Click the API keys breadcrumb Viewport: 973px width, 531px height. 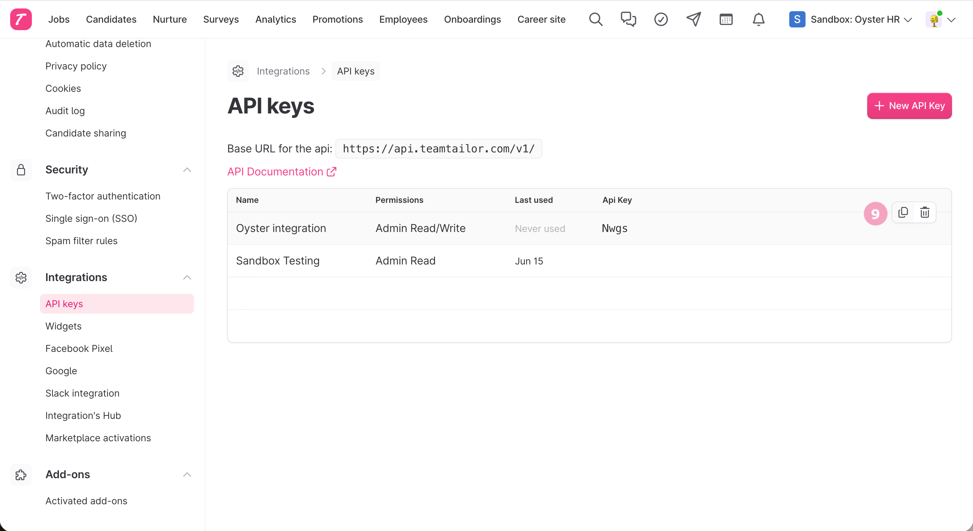pos(355,71)
